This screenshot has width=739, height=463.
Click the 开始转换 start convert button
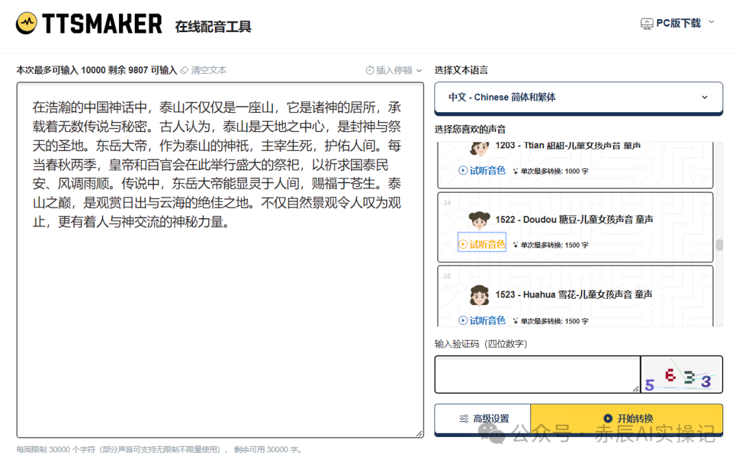(627, 419)
